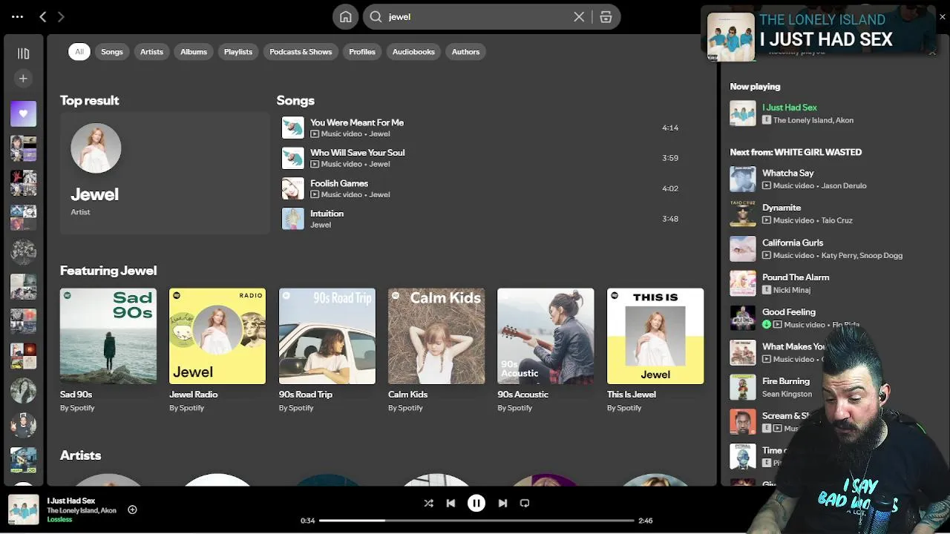This screenshot has height=534, width=950.
Task: Go forward with the right arrow
Action: (x=61, y=16)
